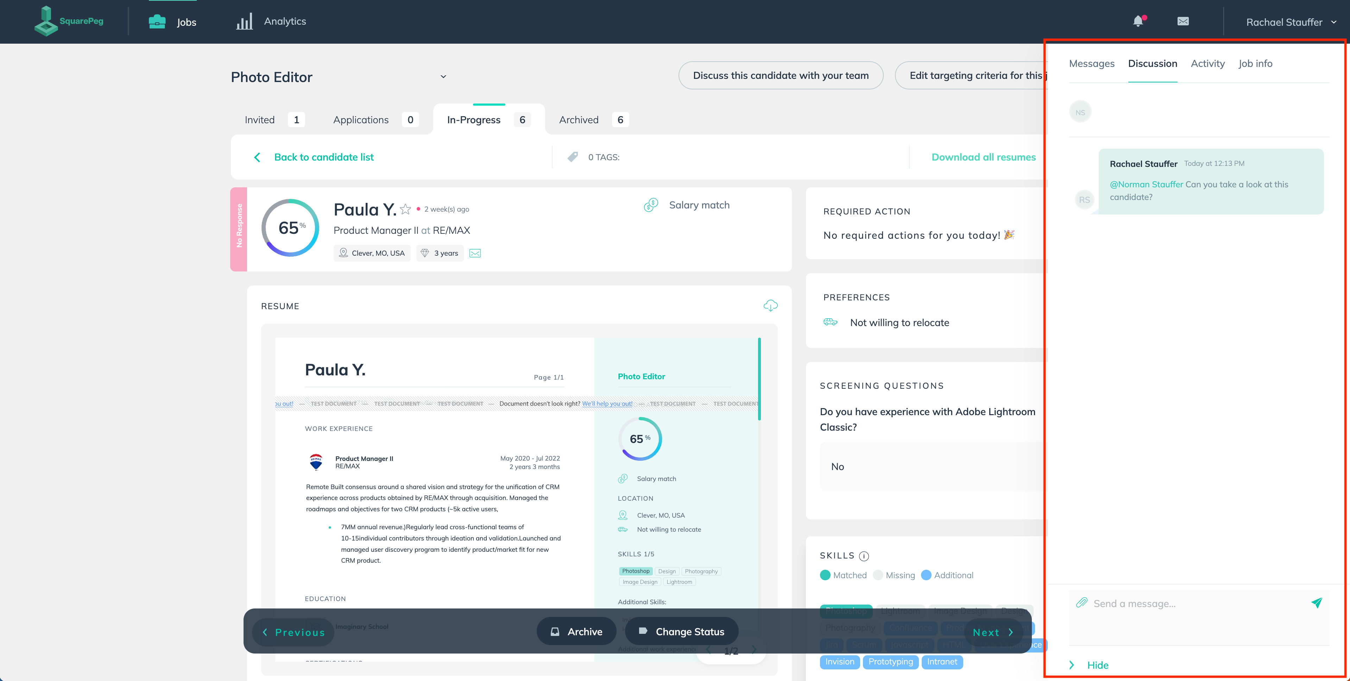Click the RE/MAX logo in resume
The image size is (1350, 681).
point(316,462)
